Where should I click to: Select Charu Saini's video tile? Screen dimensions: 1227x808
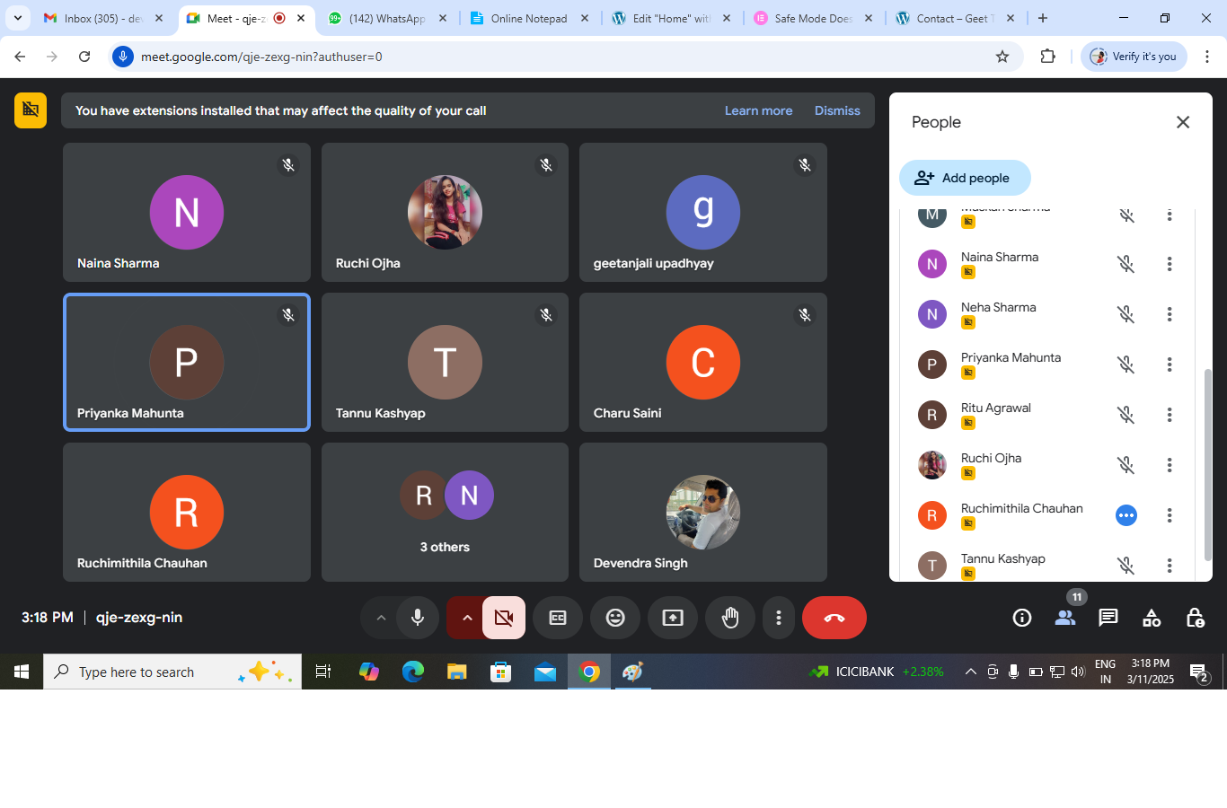703,363
